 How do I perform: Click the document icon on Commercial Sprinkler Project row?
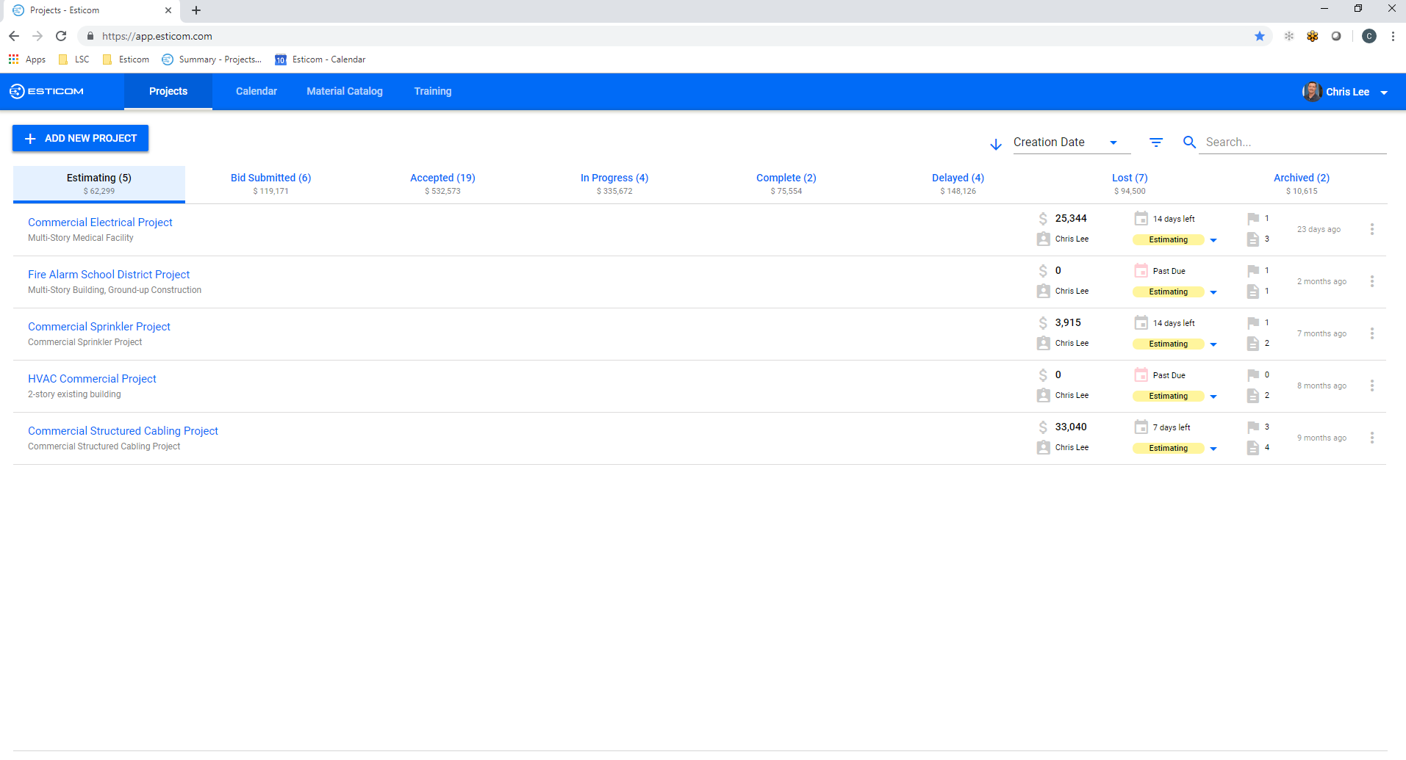pos(1253,344)
